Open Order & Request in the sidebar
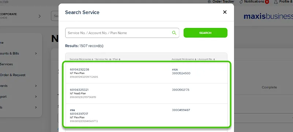293x132 pixels. 12,75
